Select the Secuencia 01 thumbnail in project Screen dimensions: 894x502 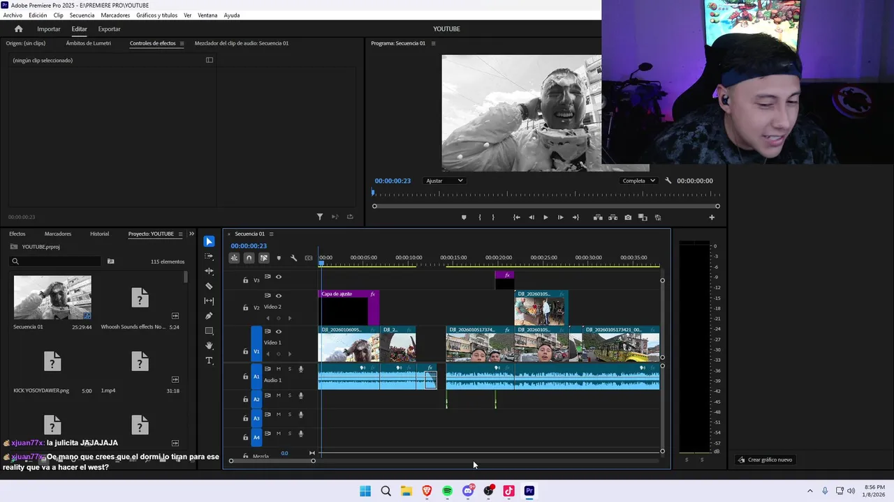[x=52, y=298]
